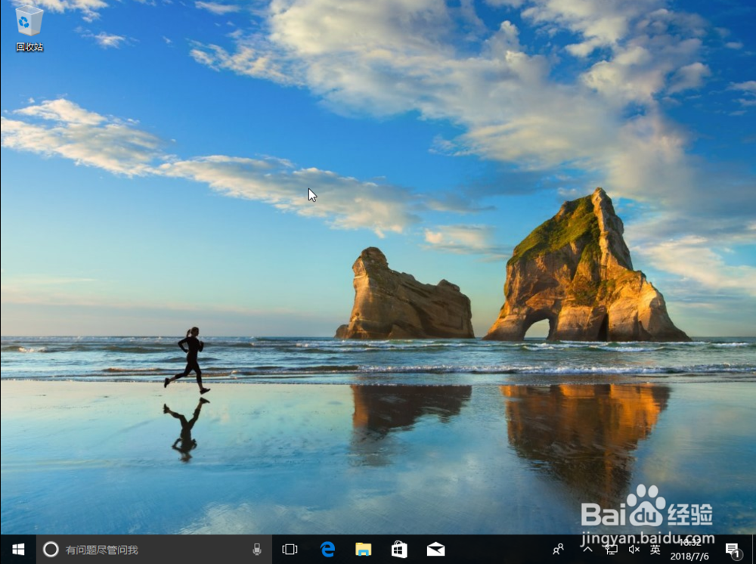Screen dimensions: 756x564
Task: Unmute the system volume icon
Action: pos(634,550)
